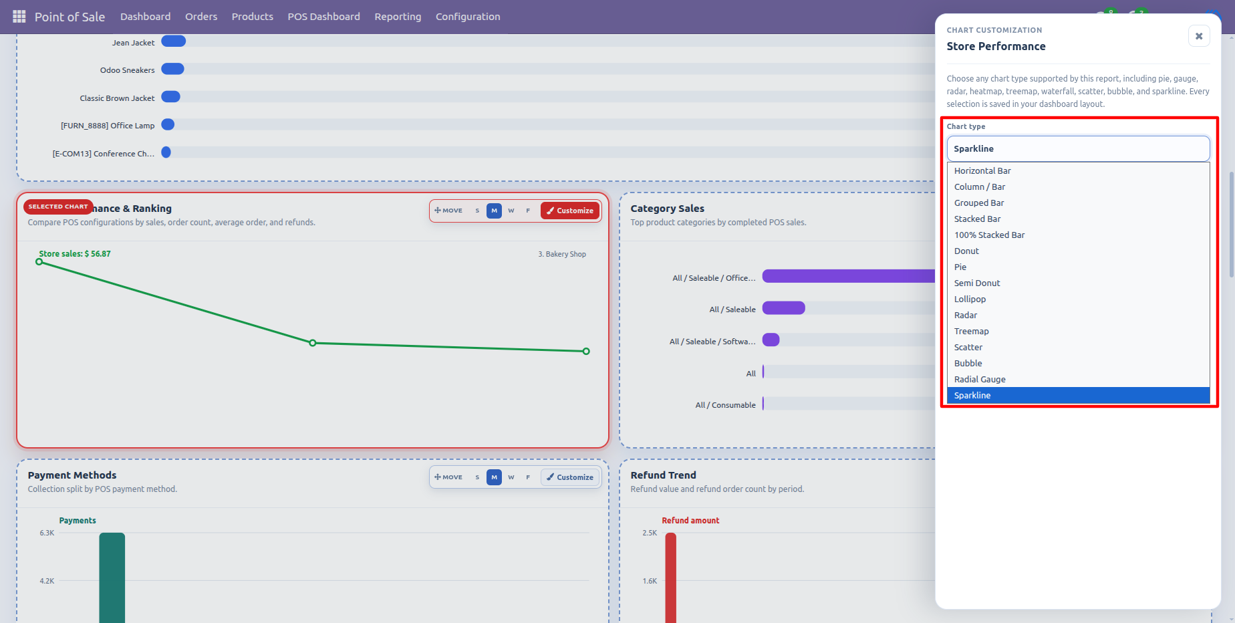Screen dimensions: 1235x623
Task: Choose Radial Gauge from chart type list
Action: point(1078,379)
